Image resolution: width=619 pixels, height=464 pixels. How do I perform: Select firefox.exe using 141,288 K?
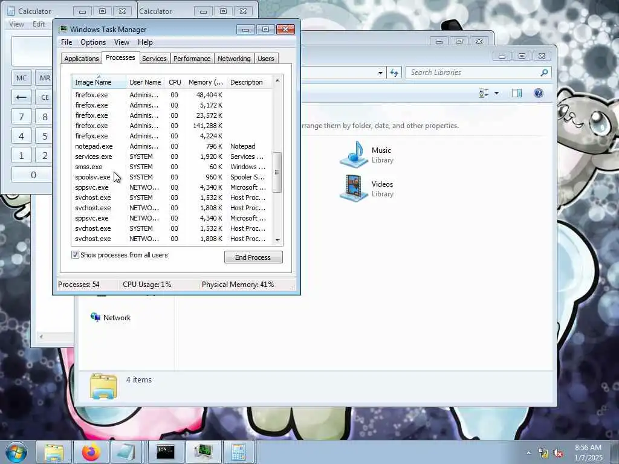point(172,126)
